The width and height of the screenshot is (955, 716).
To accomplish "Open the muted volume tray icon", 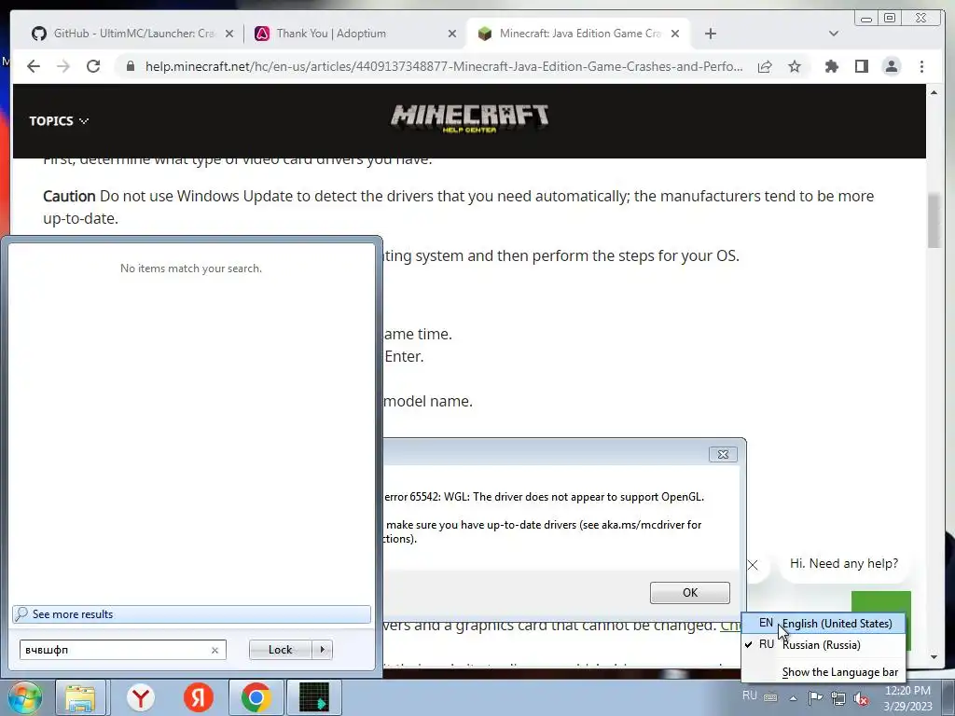I will point(861,698).
